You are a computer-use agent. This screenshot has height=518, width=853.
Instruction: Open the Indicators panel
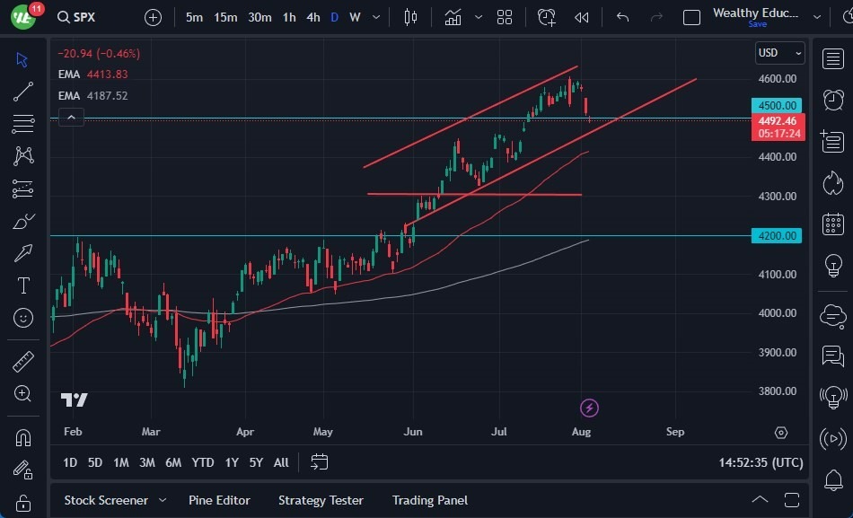click(x=453, y=17)
